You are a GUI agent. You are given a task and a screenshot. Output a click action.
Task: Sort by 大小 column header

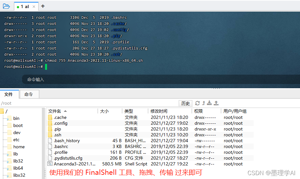[x=110, y=111]
